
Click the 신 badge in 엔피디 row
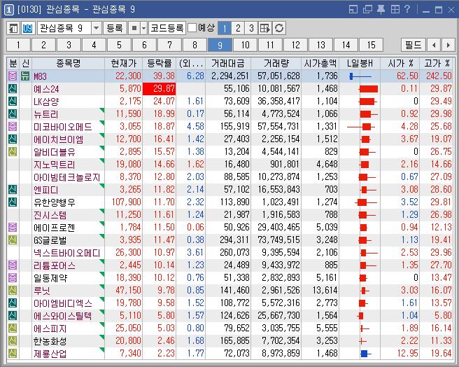pos(13,190)
